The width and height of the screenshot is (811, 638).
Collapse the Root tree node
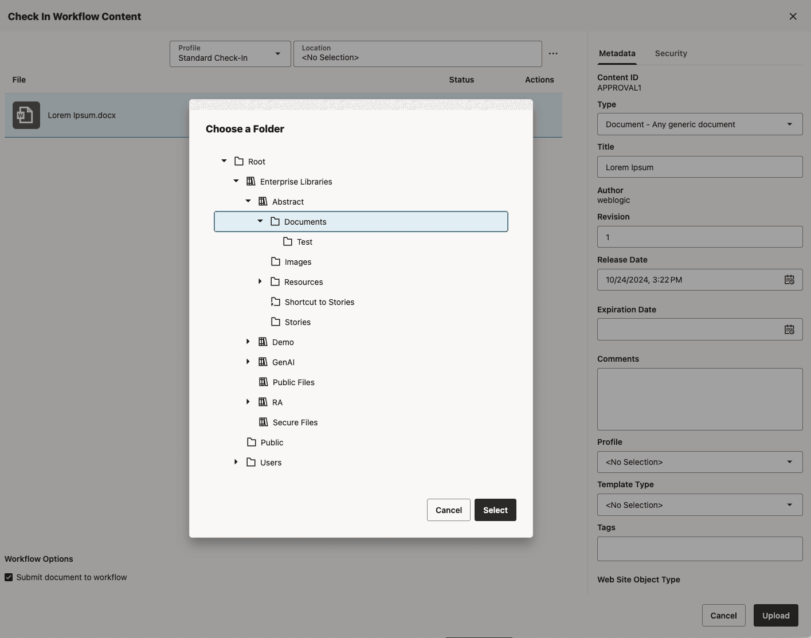point(224,161)
